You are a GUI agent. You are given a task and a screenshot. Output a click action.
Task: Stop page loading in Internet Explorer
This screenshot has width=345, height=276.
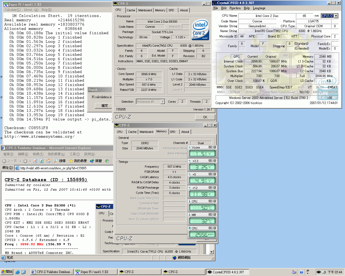pos(36,161)
